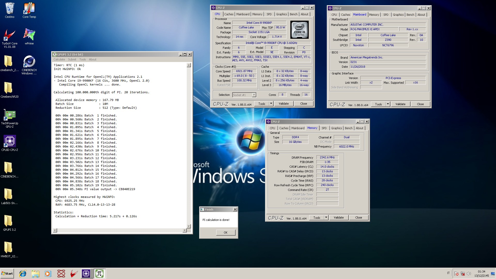Switch to CPU-Z via taskbar icon

click(x=86, y=274)
